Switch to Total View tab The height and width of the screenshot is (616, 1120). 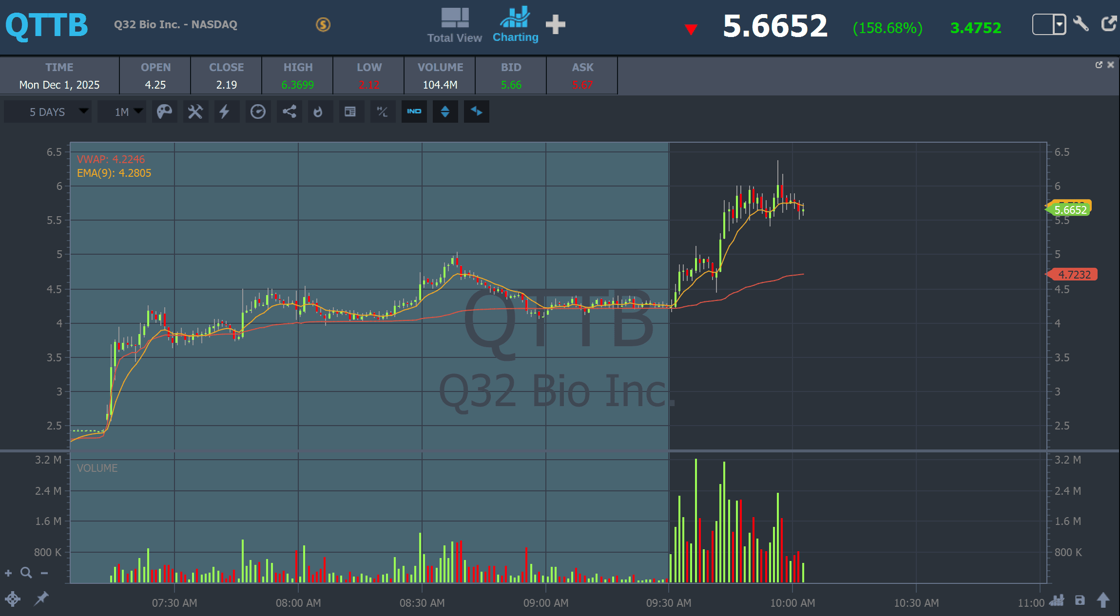click(x=454, y=26)
